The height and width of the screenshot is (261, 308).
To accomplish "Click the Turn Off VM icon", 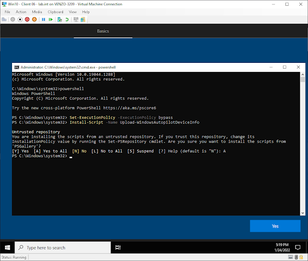I will [x=20, y=19].
